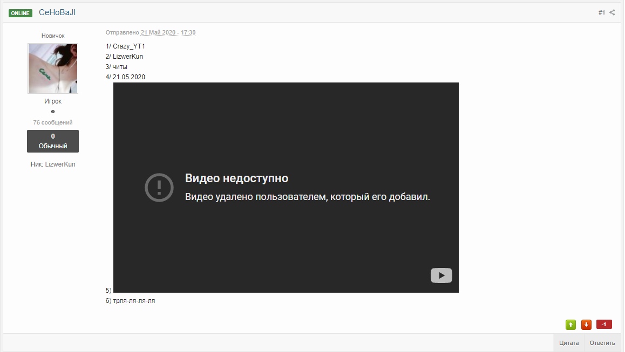Upvote the post with green arrow
This screenshot has width=625, height=352.
[x=571, y=325]
